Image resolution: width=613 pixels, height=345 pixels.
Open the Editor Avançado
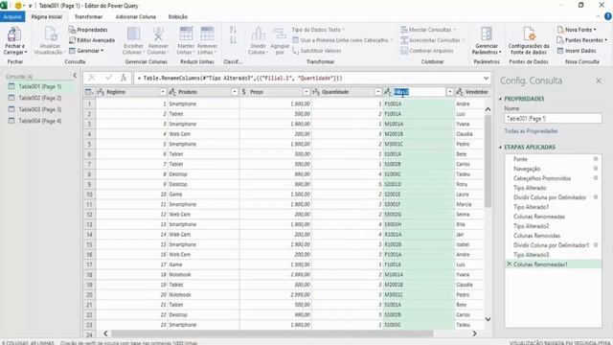pos(92,40)
